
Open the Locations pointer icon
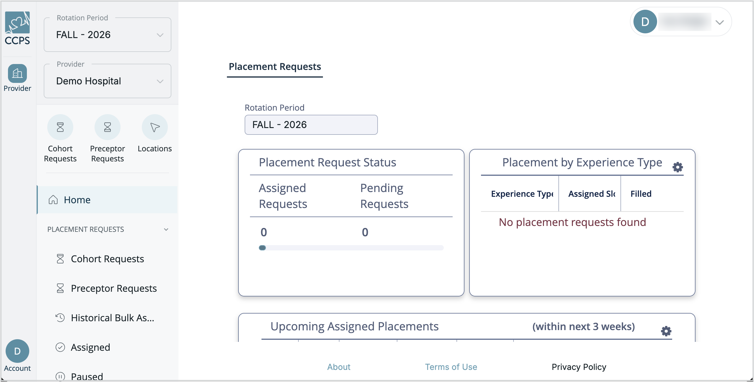[155, 127]
